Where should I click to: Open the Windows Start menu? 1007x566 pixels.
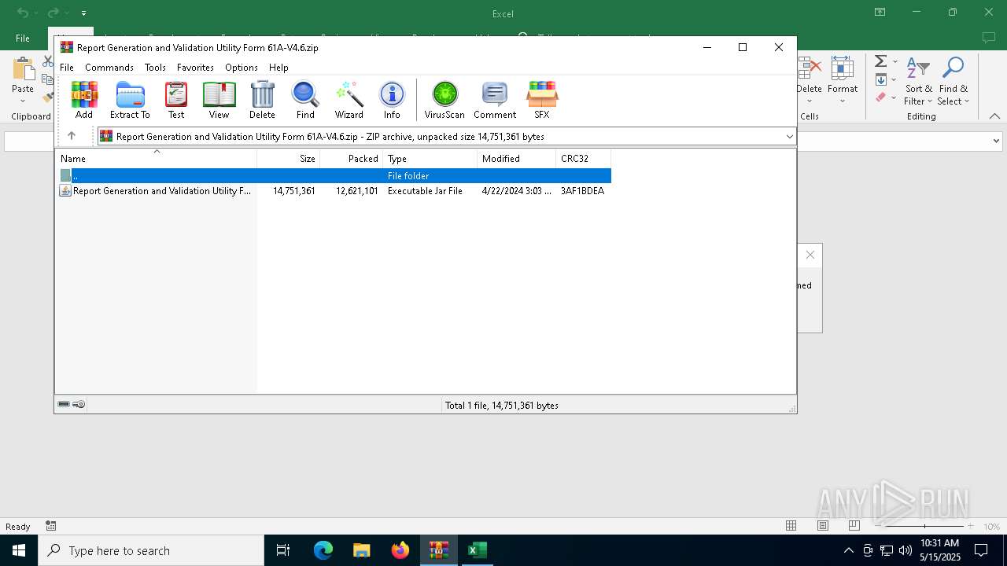[x=19, y=550]
